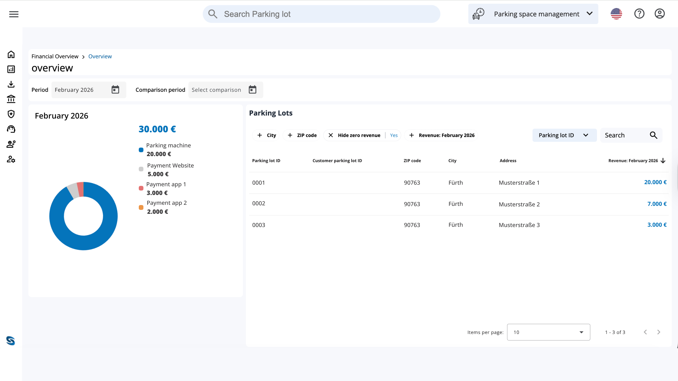Remove Hide zero revenue filter with X
The width and height of the screenshot is (678, 381).
pyautogui.click(x=331, y=135)
